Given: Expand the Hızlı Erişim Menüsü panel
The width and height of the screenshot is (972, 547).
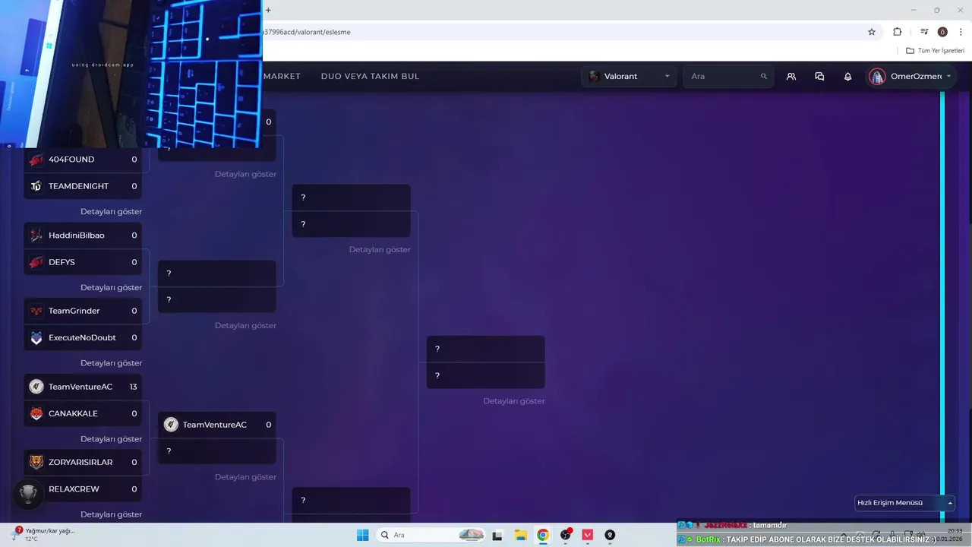Looking at the screenshot, I should click(905, 503).
